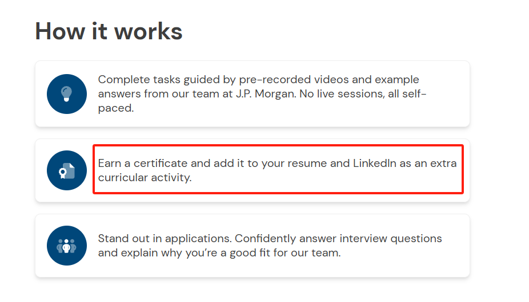Click the red highlighted box around certificate text
The image size is (529, 302).
tap(278, 169)
